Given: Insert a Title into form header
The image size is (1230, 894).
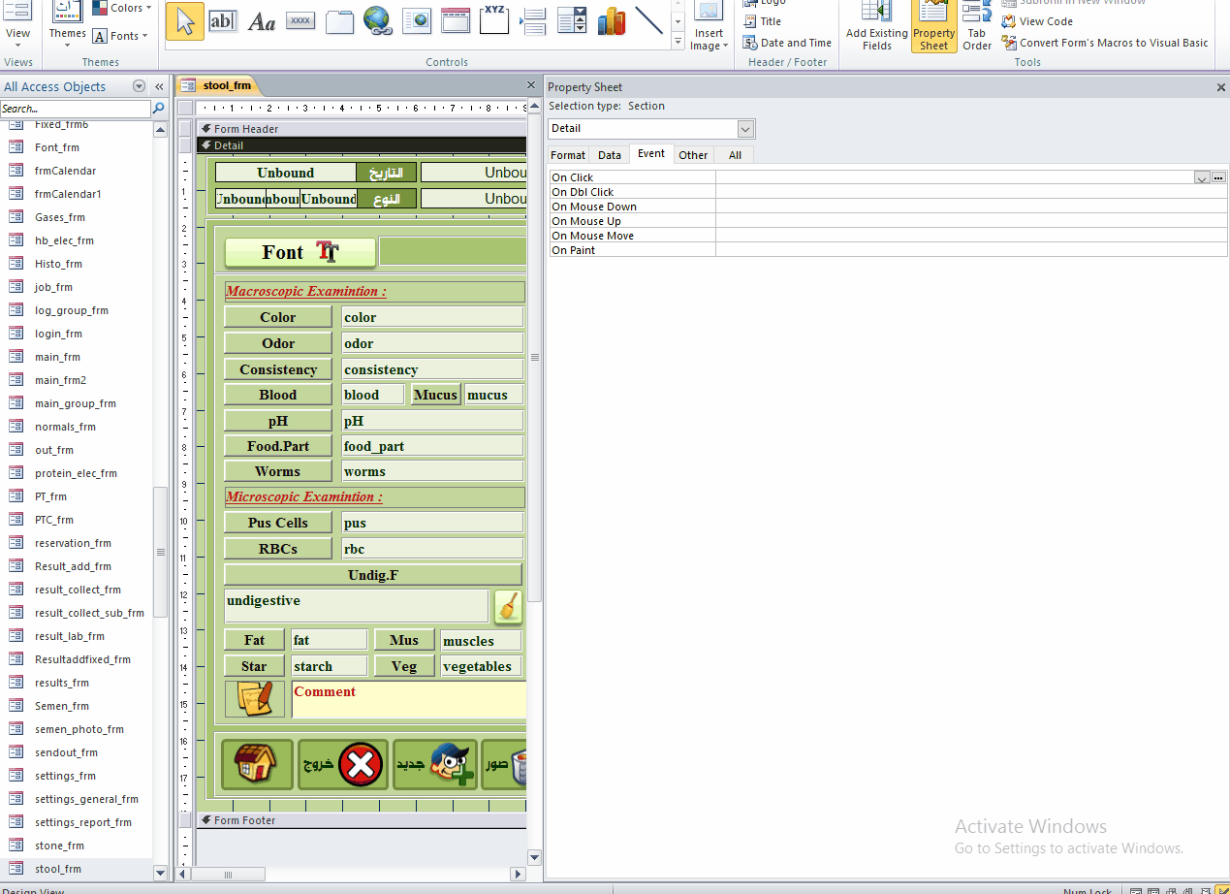Looking at the screenshot, I should pyautogui.click(x=762, y=21).
